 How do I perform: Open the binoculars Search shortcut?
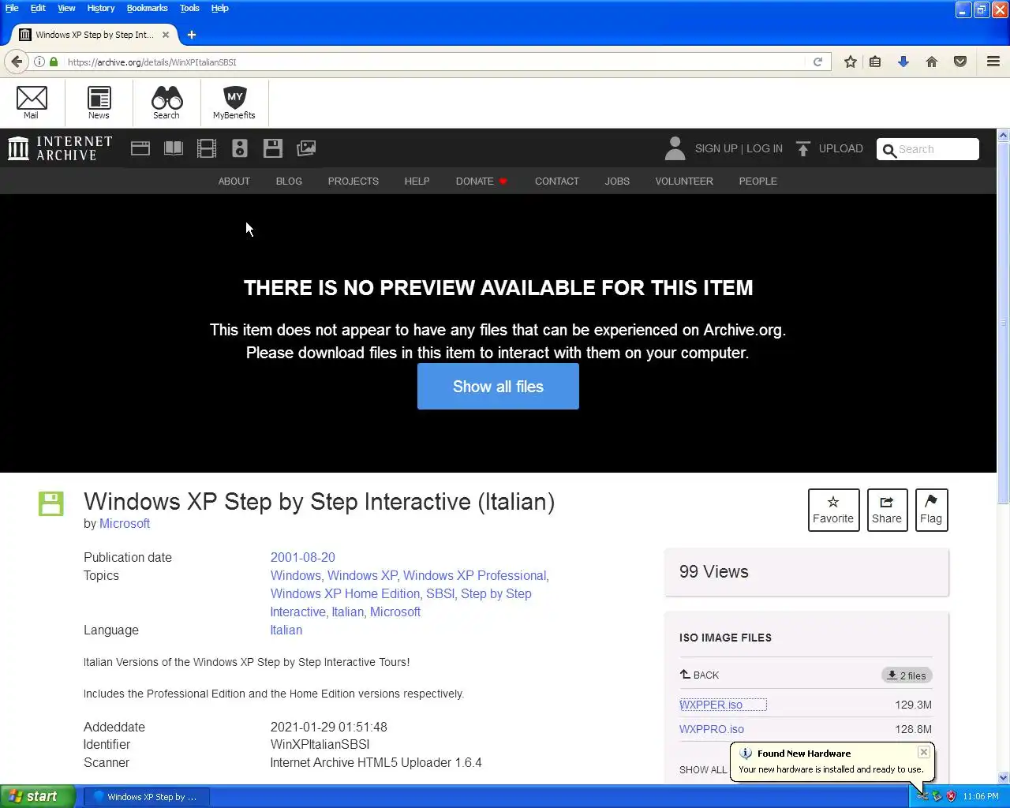tap(166, 102)
